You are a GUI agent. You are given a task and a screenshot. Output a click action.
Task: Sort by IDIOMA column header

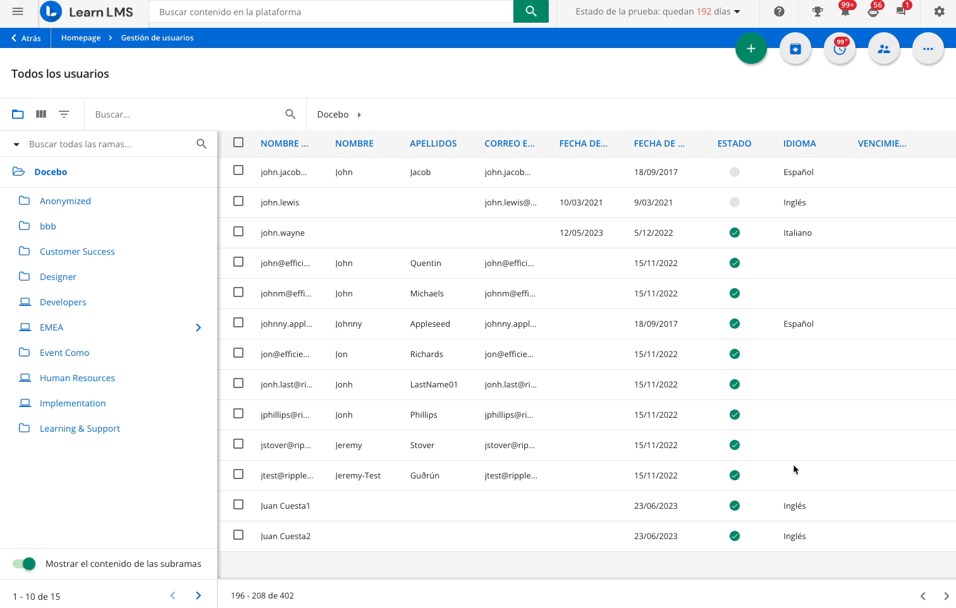click(x=799, y=143)
